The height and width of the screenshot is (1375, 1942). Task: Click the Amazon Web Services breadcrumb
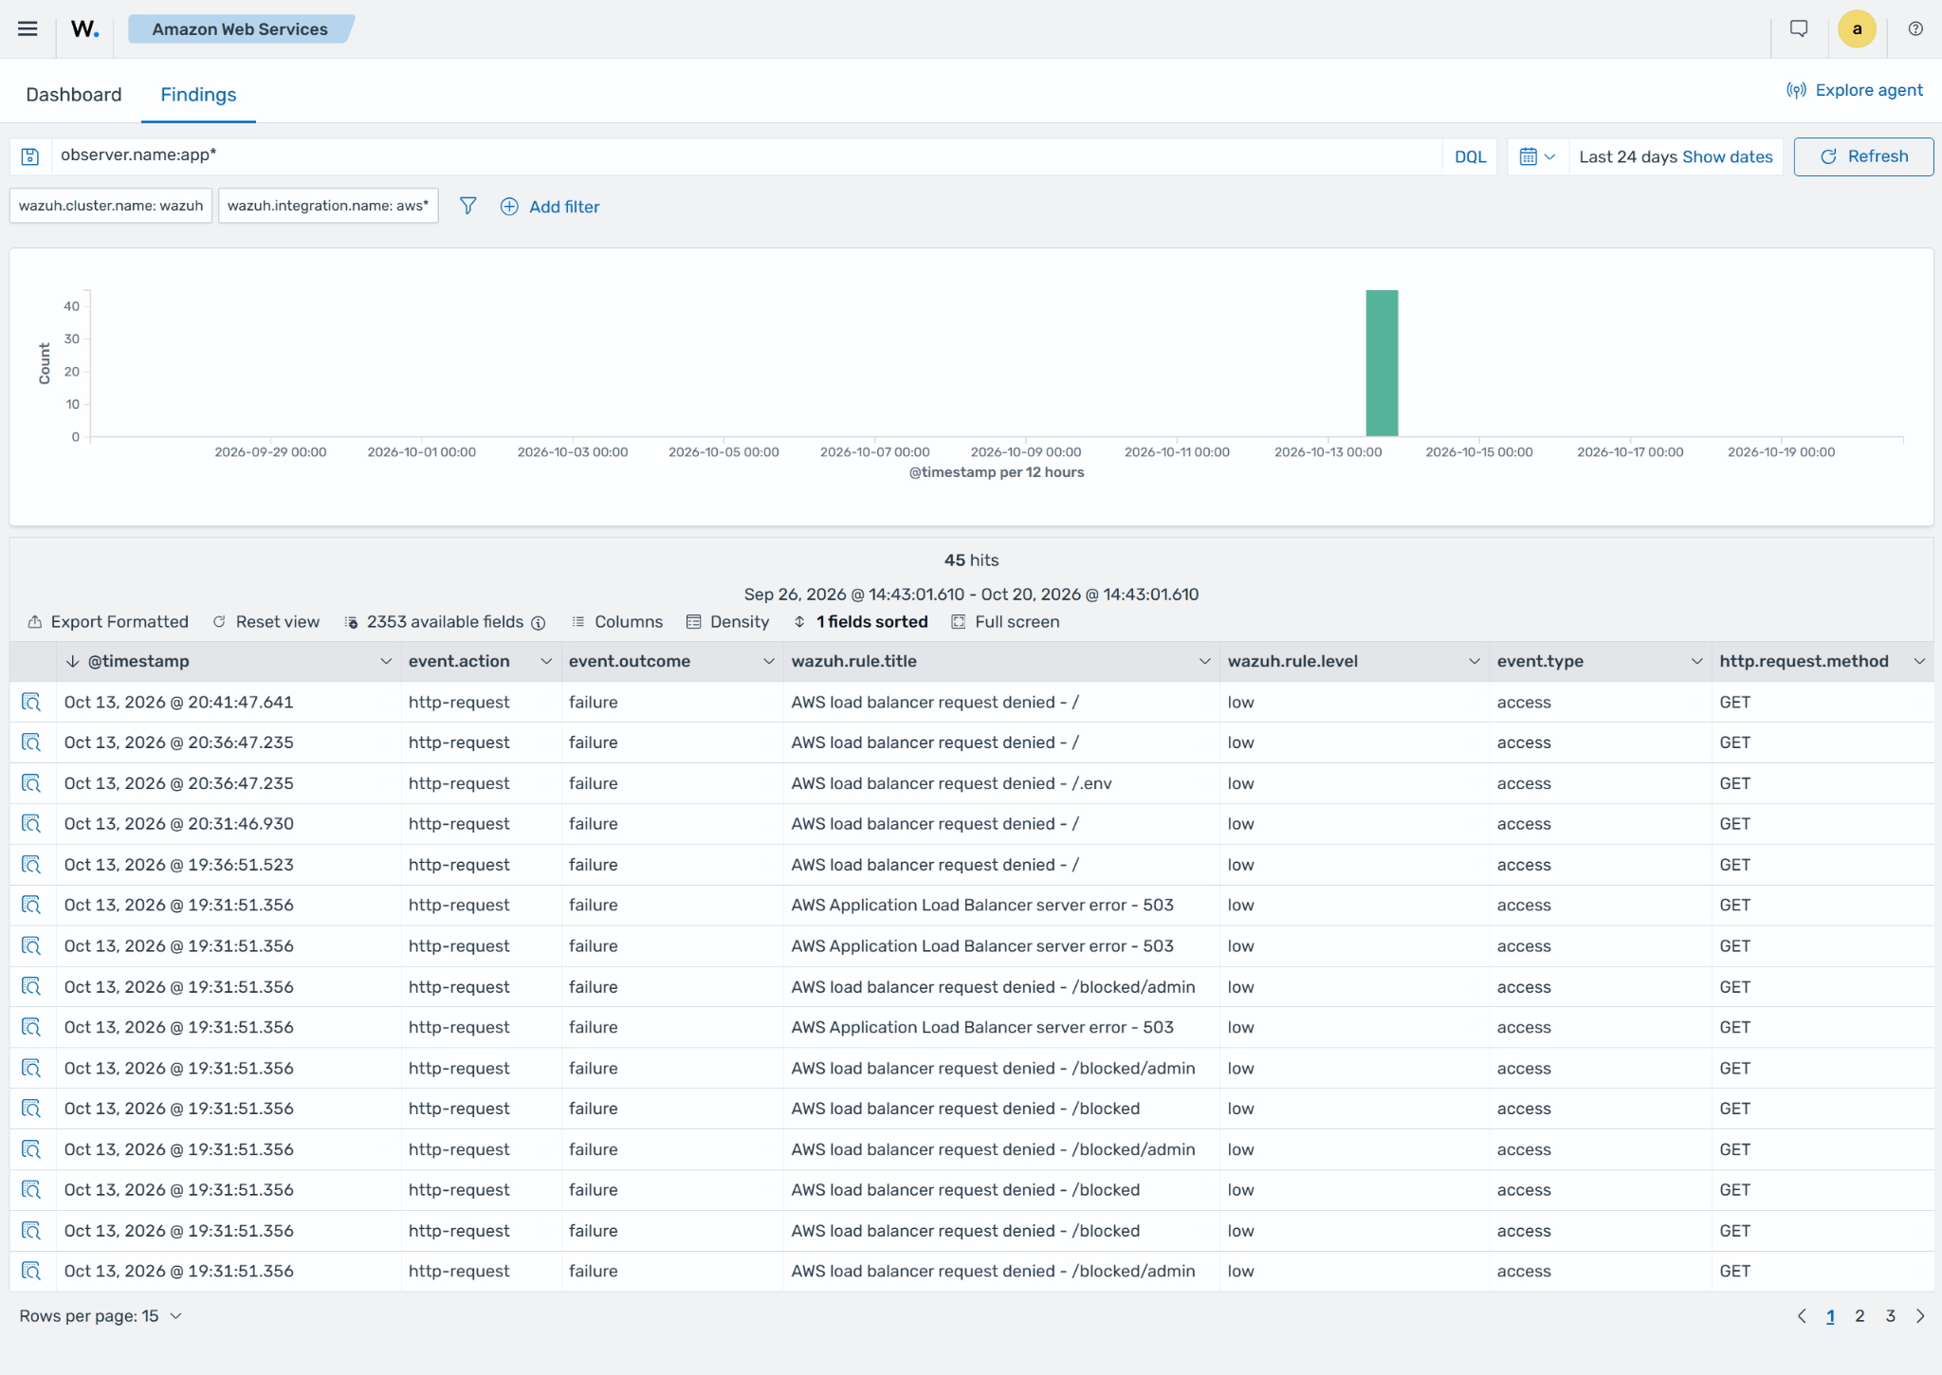click(x=240, y=28)
